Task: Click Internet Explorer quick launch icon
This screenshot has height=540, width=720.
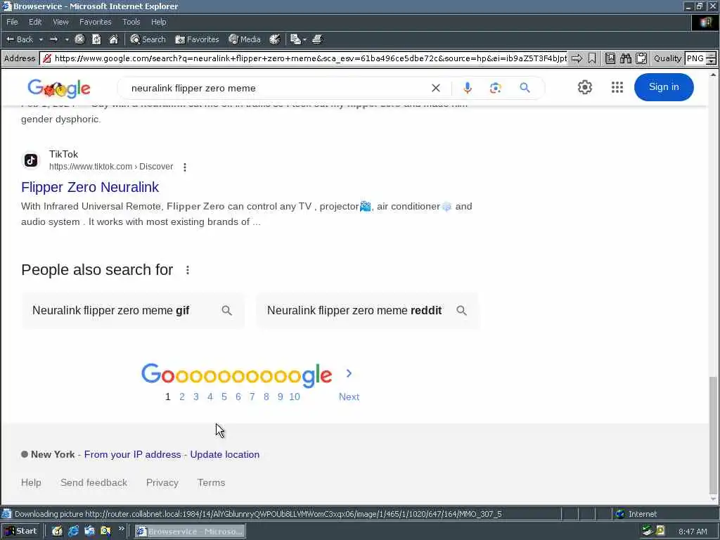Action: [73, 532]
